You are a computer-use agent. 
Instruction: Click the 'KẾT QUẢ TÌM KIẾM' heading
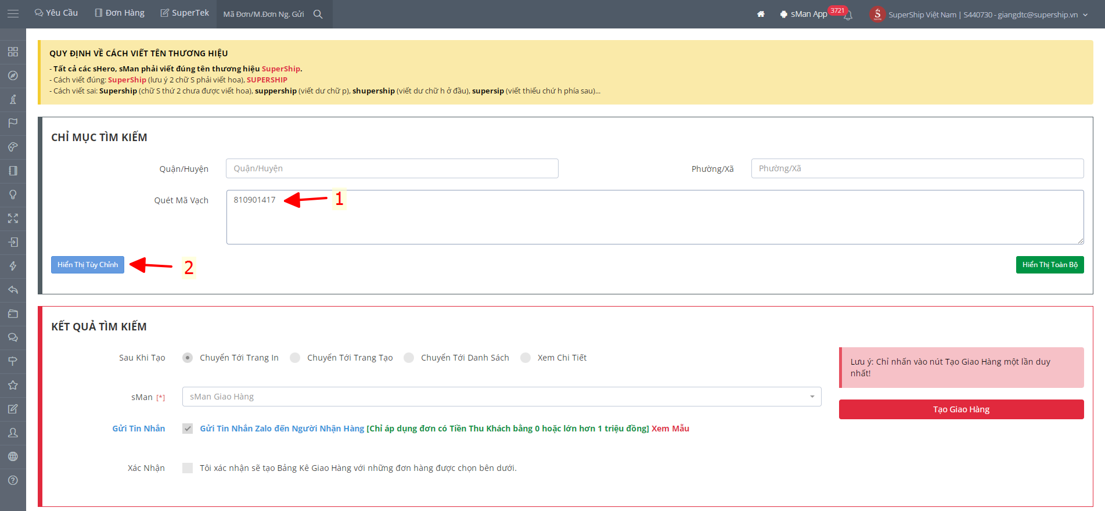pyautogui.click(x=99, y=327)
